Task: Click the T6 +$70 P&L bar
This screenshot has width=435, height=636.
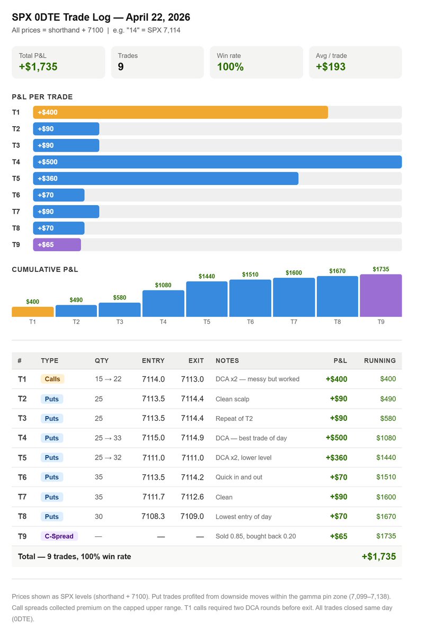Action: pyautogui.click(x=58, y=195)
